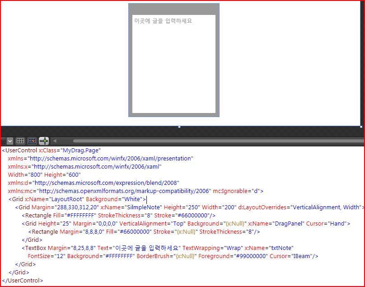The image size is (365, 287).
Task: Click the mc:Ignorable="d" attribute
Action: 236,191
